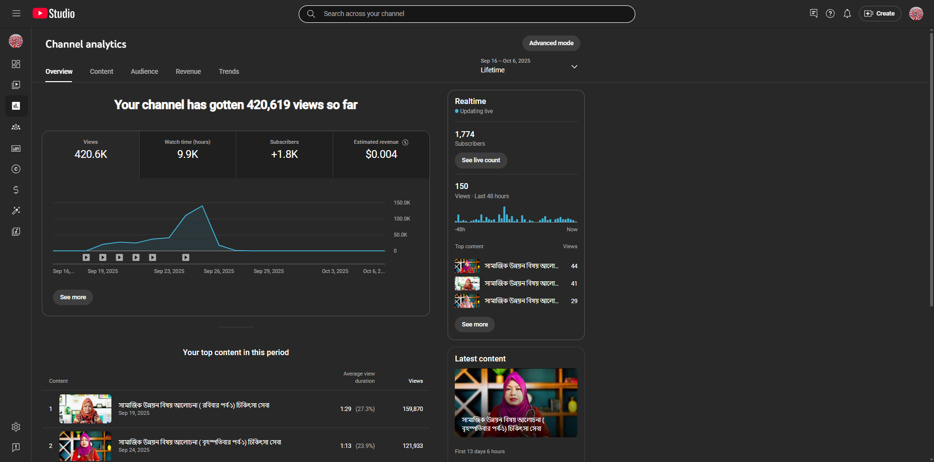Select the Estimated revenue metric card

[381, 154]
